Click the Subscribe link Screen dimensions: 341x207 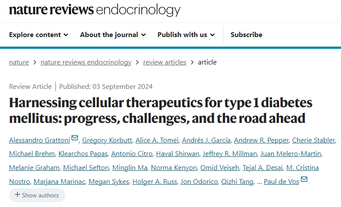coord(246,35)
